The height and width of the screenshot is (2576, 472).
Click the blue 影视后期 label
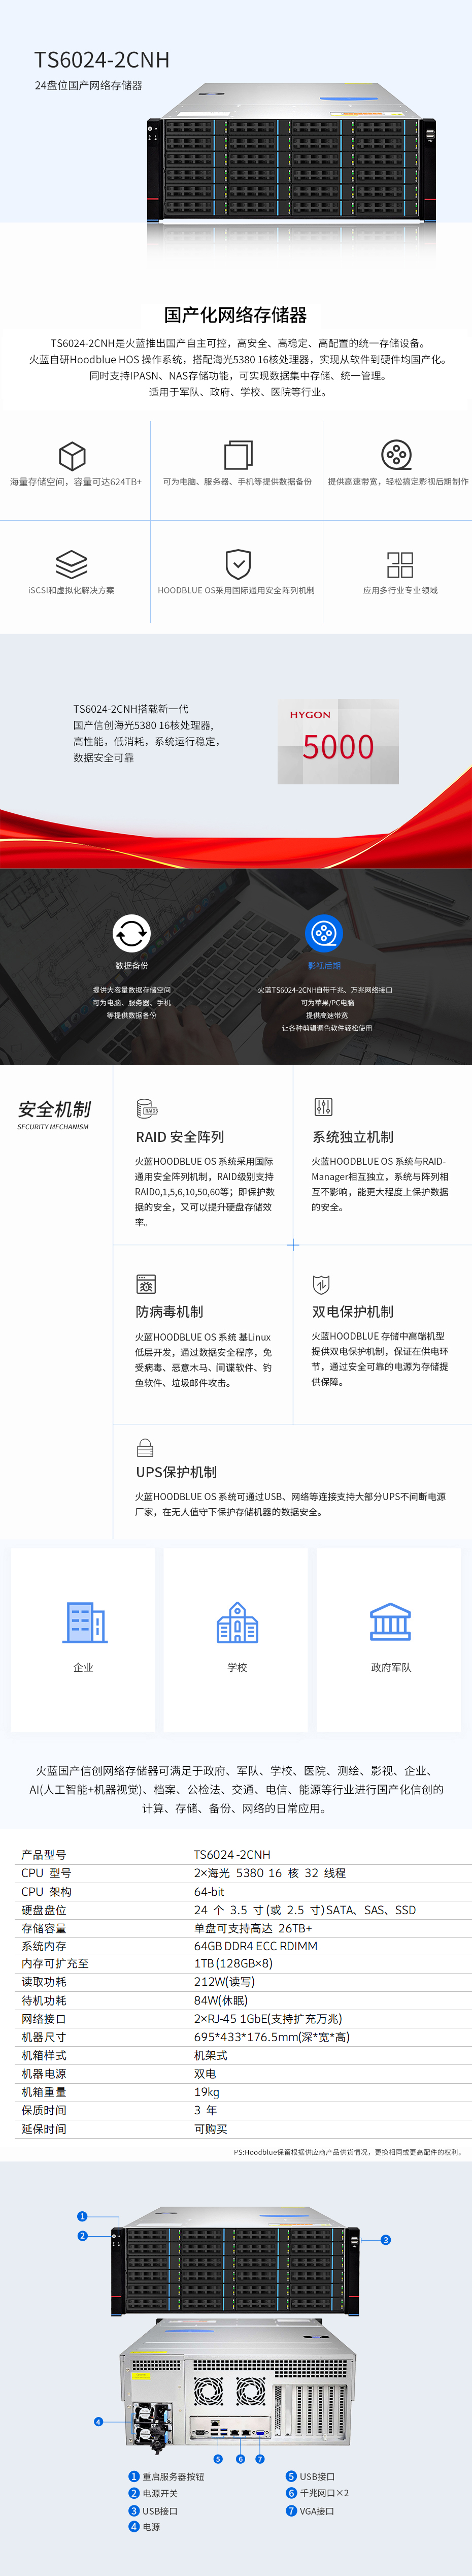point(324,966)
